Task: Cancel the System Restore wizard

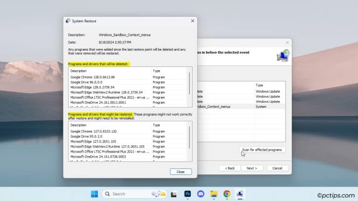Action: [277, 168]
